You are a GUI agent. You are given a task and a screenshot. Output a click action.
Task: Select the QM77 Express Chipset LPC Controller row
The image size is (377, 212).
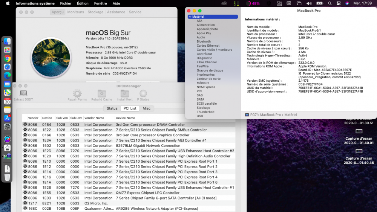(x=129, y=193)
